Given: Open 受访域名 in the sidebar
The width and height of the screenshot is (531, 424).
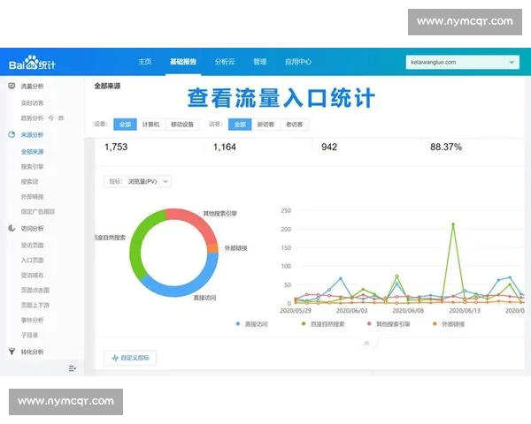Looking at the screenshot, I should [x=32, y=276].
